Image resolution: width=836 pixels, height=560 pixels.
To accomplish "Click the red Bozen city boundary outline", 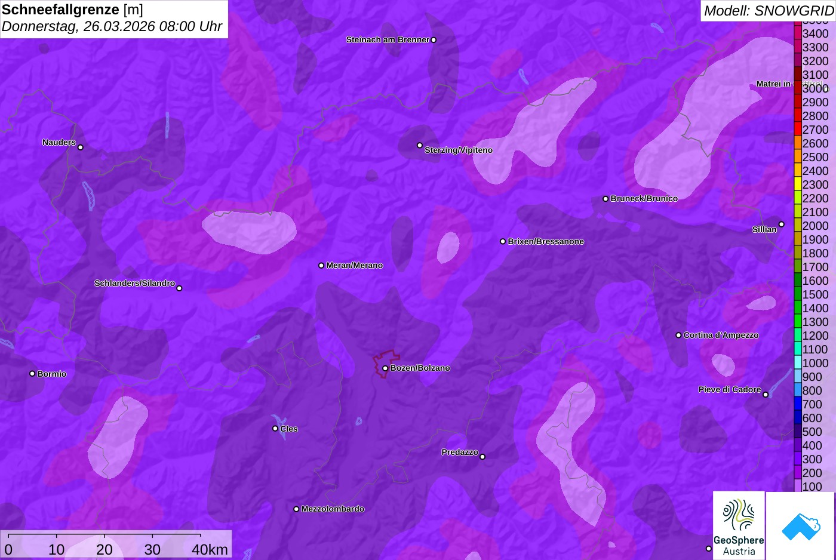I will [x=386, y=364].
